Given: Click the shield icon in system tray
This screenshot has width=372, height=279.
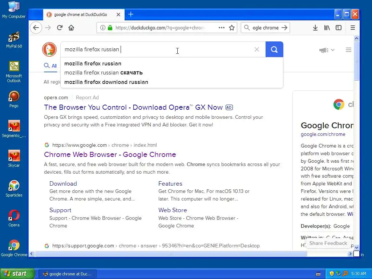Looking at the screenshot, I should (x=332, y=274).
